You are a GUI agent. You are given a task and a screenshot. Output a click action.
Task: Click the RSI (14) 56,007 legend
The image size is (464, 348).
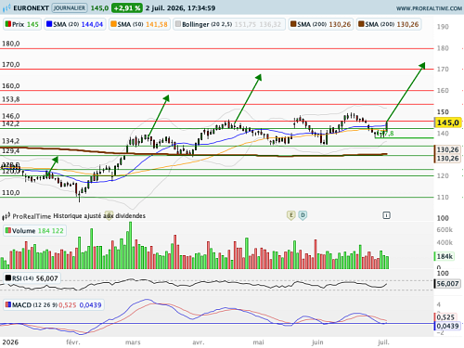(32, 278)
